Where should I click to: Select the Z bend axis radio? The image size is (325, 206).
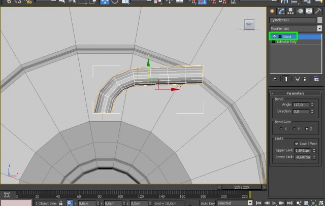pos(307,129)
